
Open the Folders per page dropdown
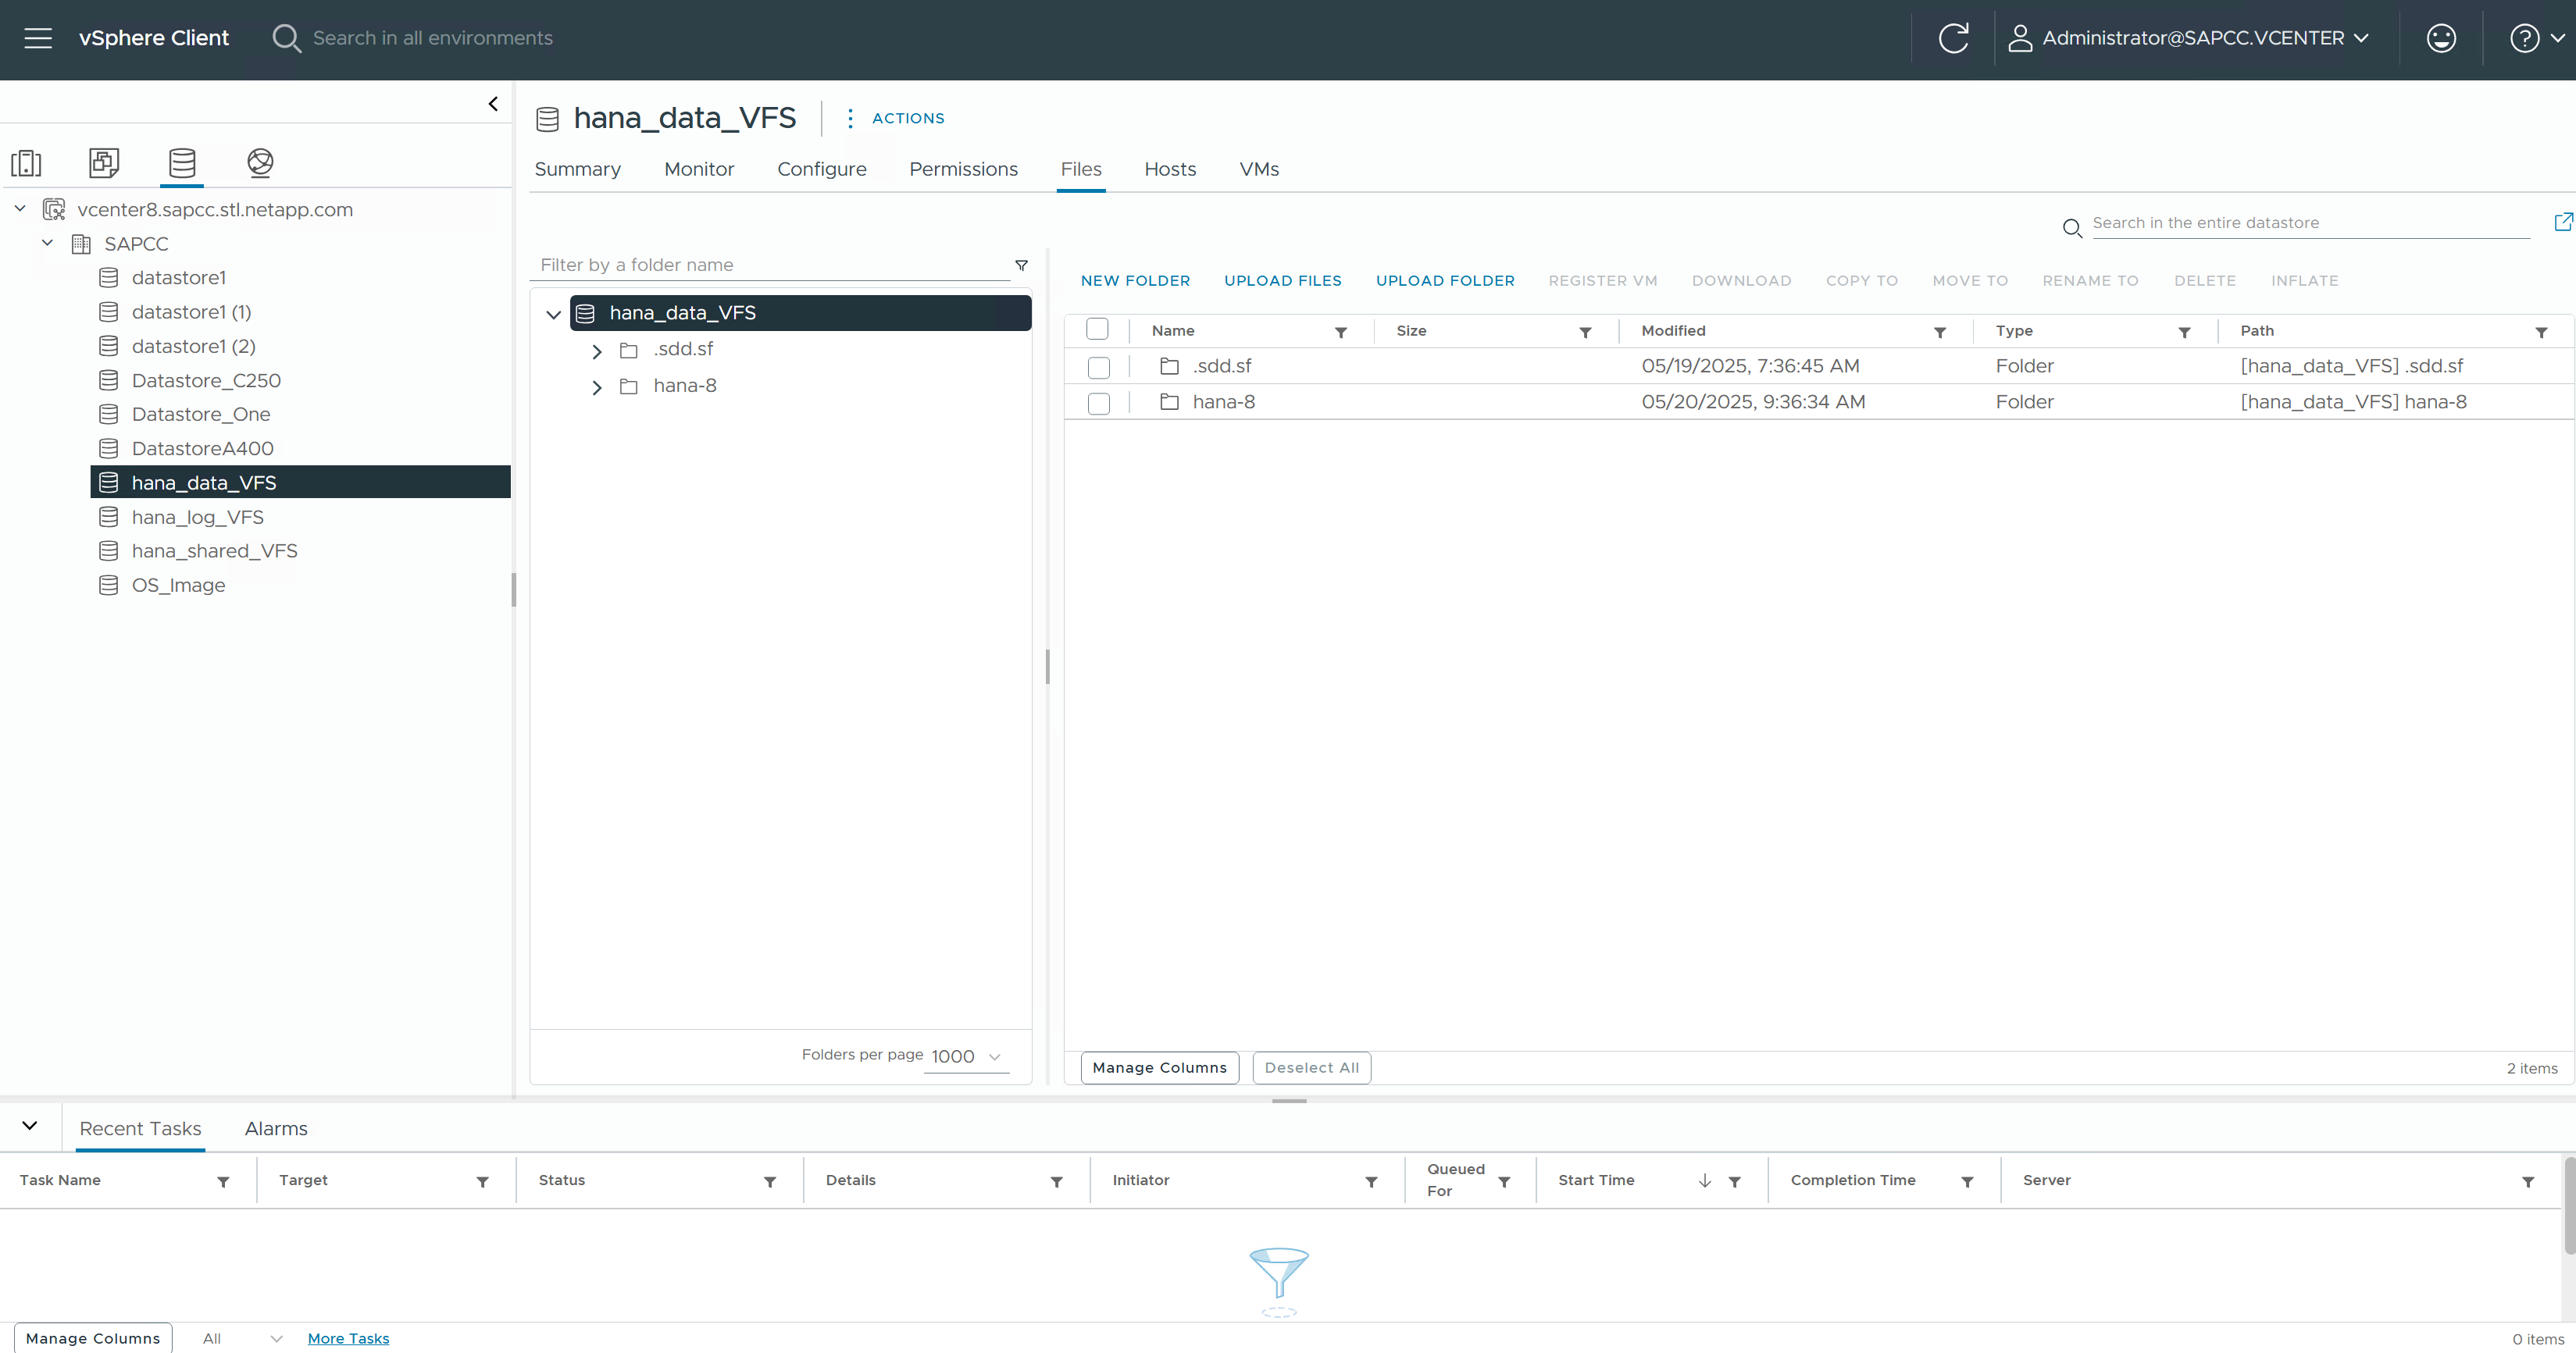coord(966,1056)
